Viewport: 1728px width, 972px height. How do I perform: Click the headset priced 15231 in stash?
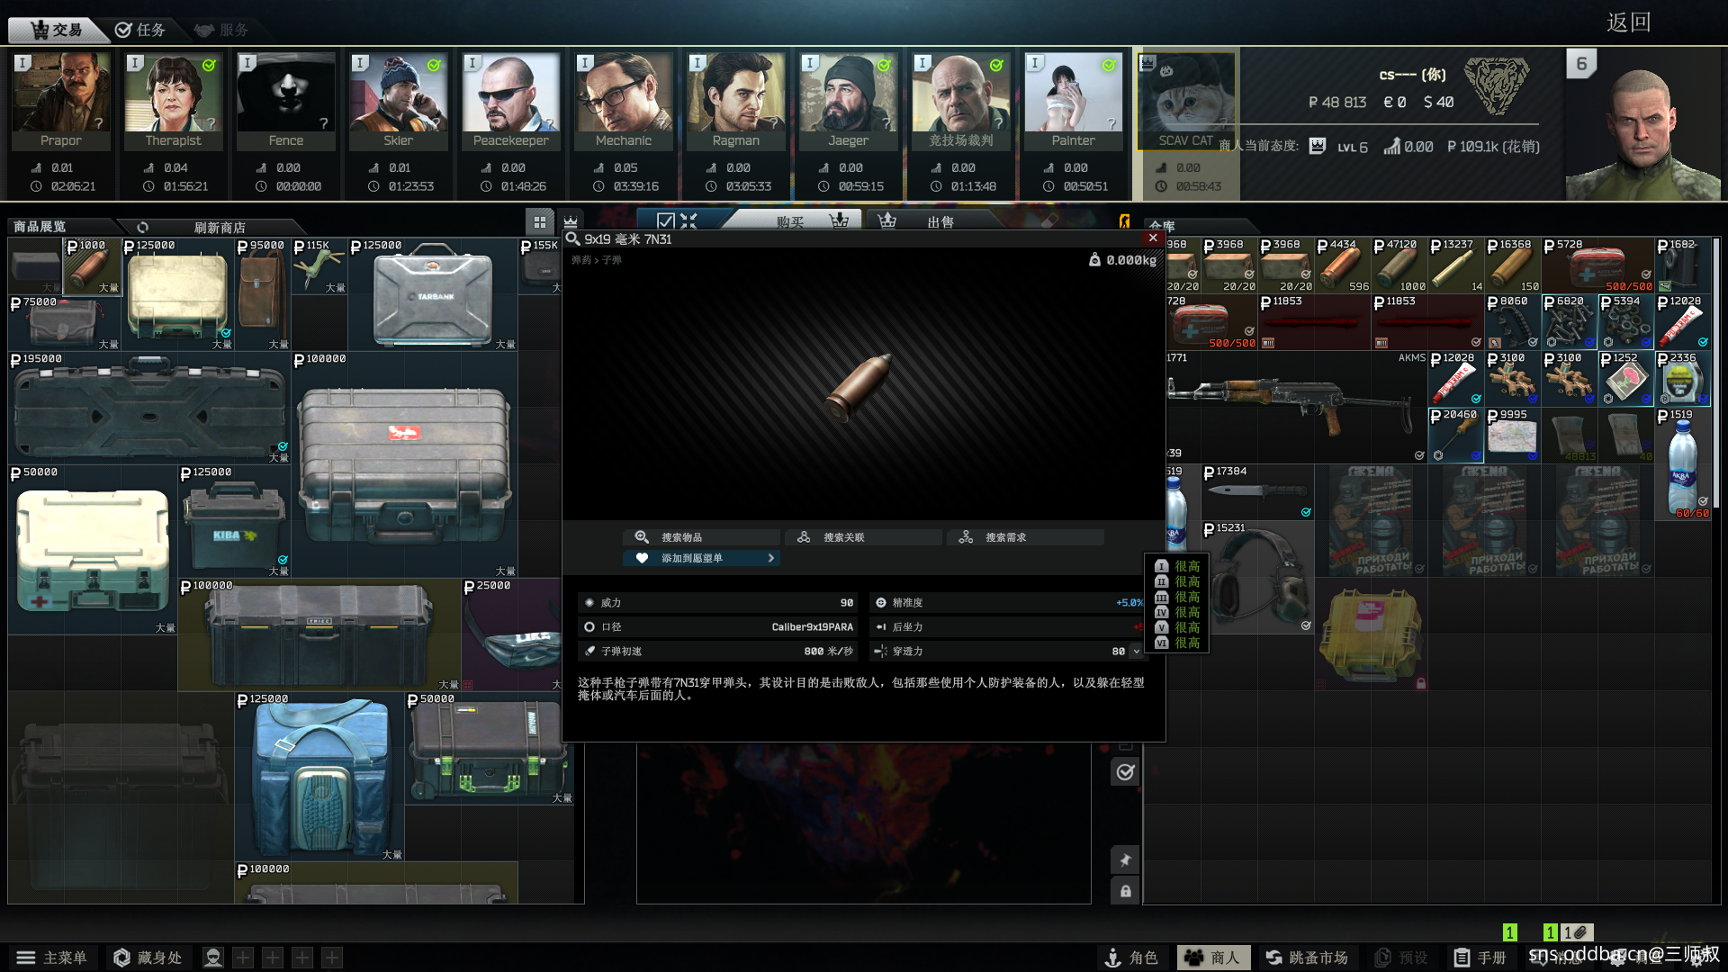(x=1258, y=577)
